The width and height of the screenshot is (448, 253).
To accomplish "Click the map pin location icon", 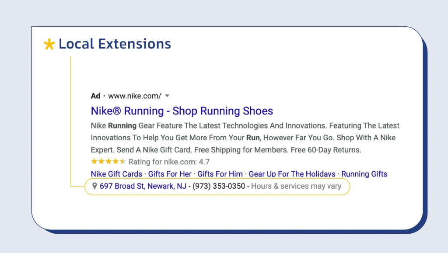I will click(x=94, y=186).
